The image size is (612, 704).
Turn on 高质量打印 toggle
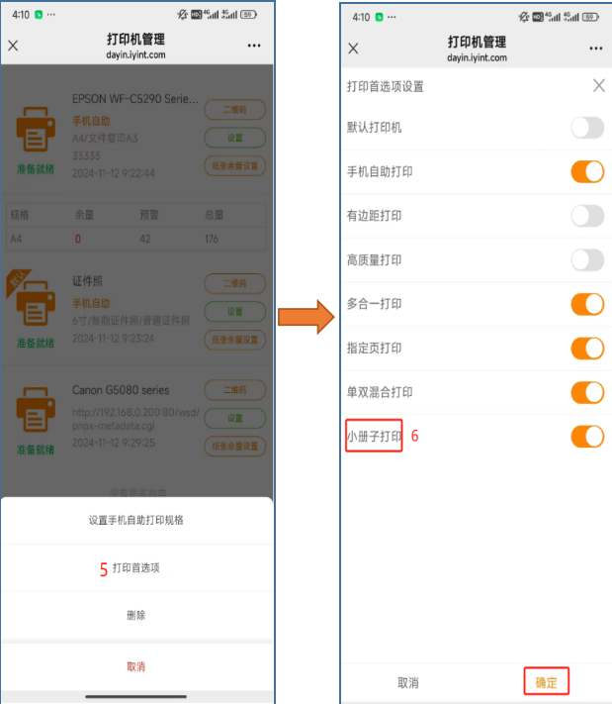click(x=587, y=260)
